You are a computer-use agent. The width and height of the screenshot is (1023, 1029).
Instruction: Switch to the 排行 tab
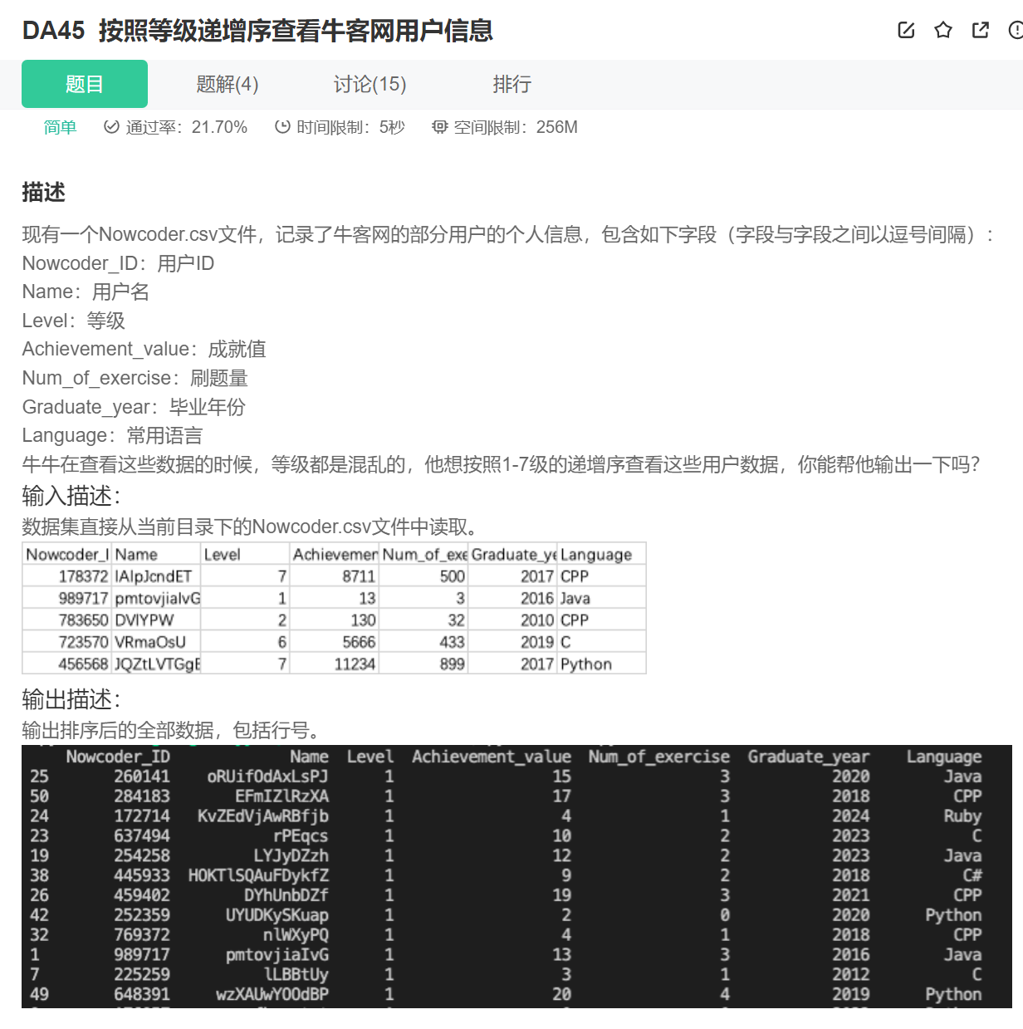(512, 84)
